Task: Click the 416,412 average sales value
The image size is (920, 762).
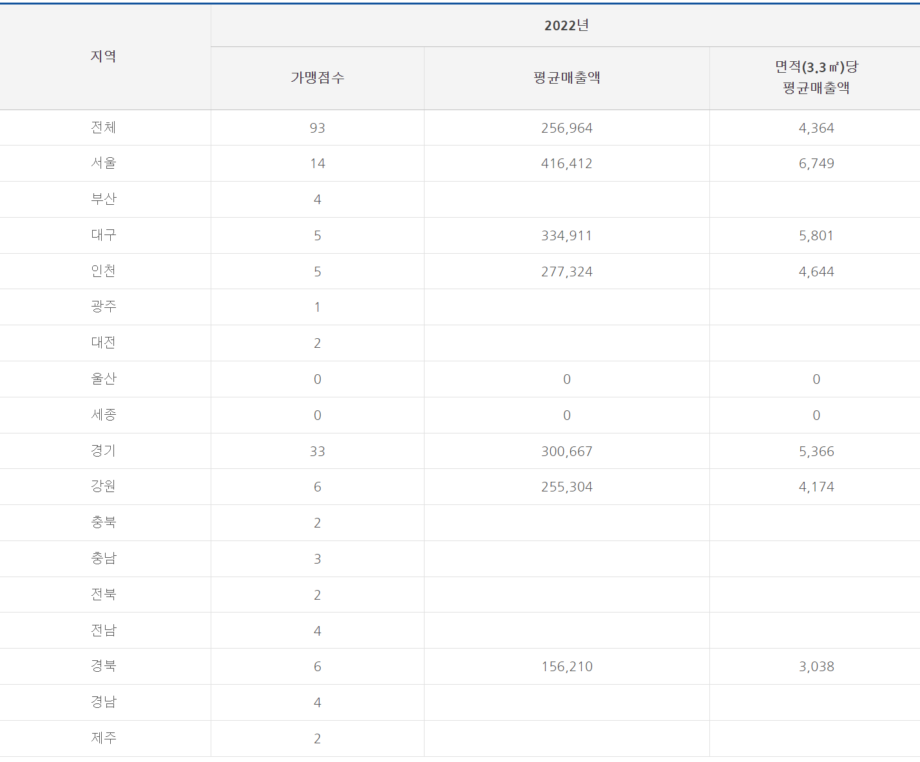Action: tap(566, 164)
